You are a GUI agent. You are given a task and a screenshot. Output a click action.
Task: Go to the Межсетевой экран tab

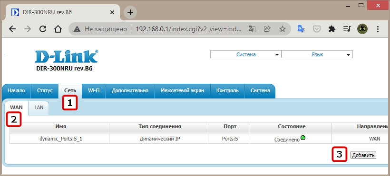[182, 91]
